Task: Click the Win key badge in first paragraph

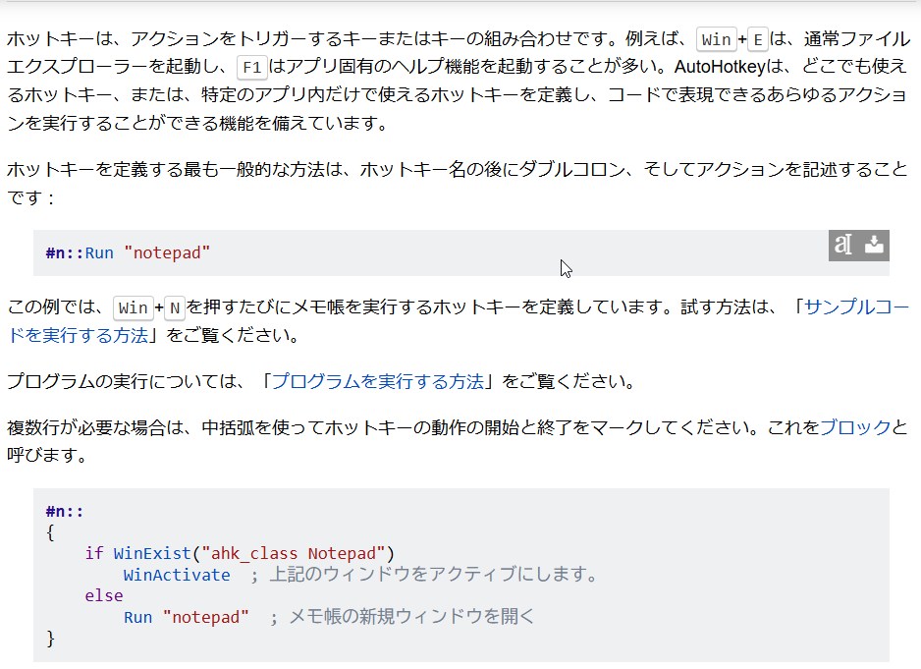Action: pos(716,37)
